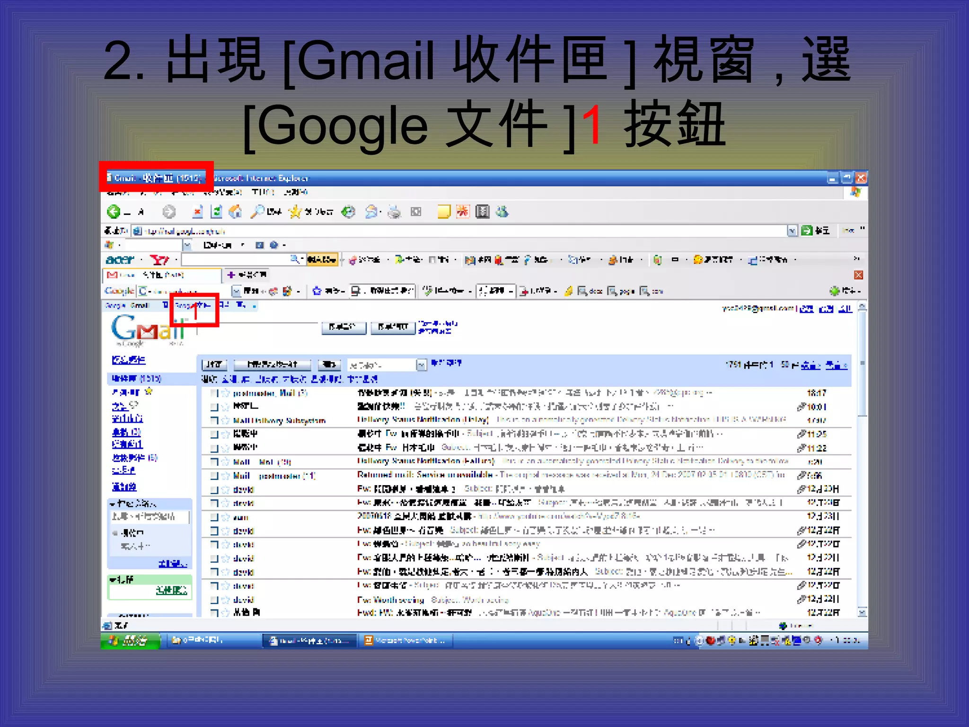969x727 pixels.
Task: Tick checkbox for postmaster, Mail message
Action: [x=214, y=393]
